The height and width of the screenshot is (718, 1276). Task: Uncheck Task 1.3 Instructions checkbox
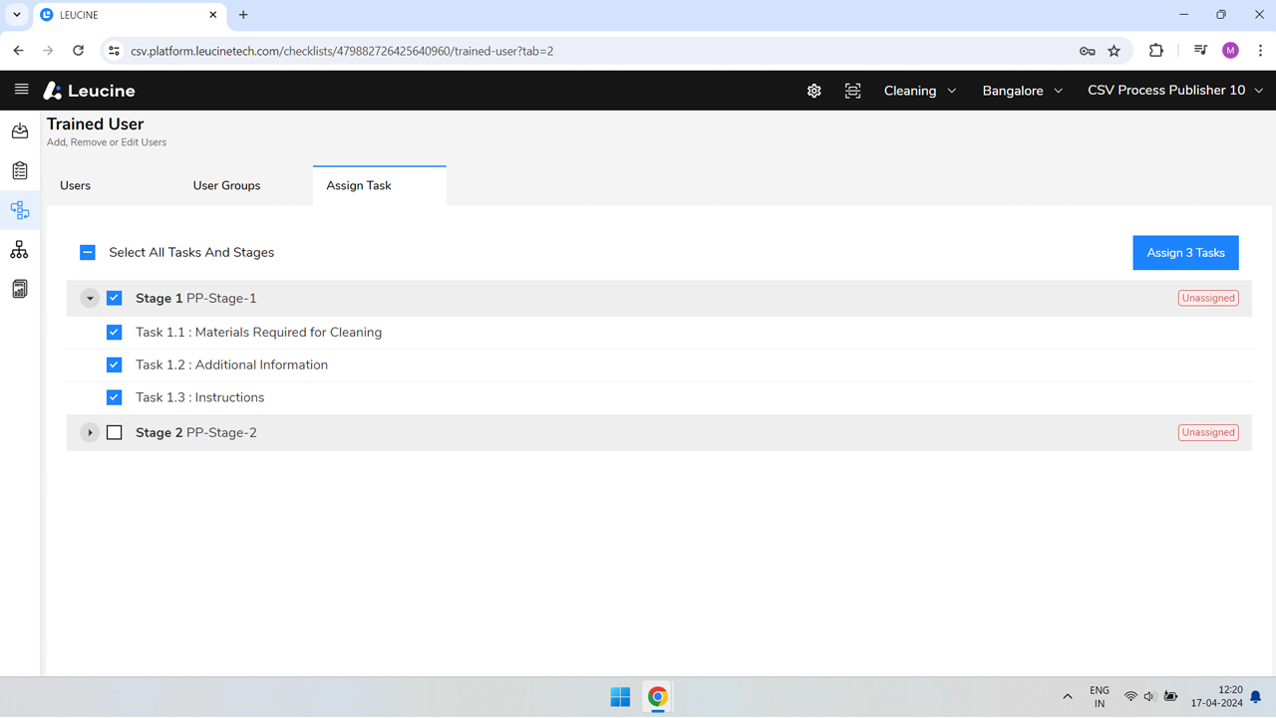[x=115, y=397]
